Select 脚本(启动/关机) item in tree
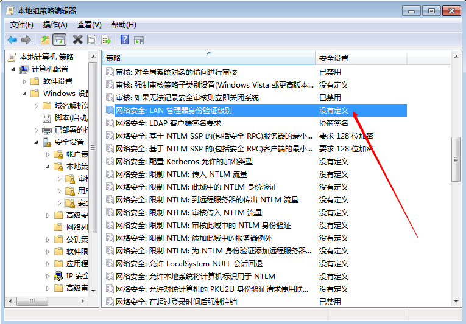 point(71,118)
